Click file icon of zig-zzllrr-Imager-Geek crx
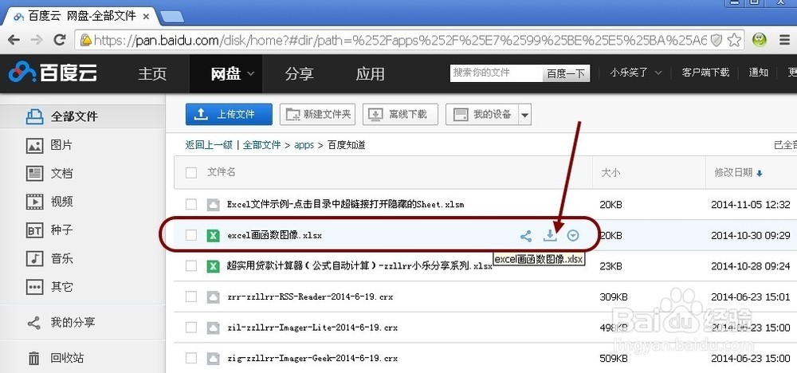Image resolution: width=797 pixels, height=373 pixels. pos(213,359)
